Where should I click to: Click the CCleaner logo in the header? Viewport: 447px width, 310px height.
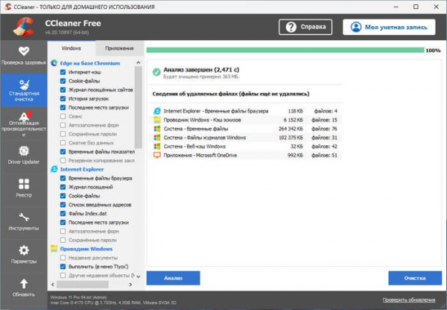(24, 27)
